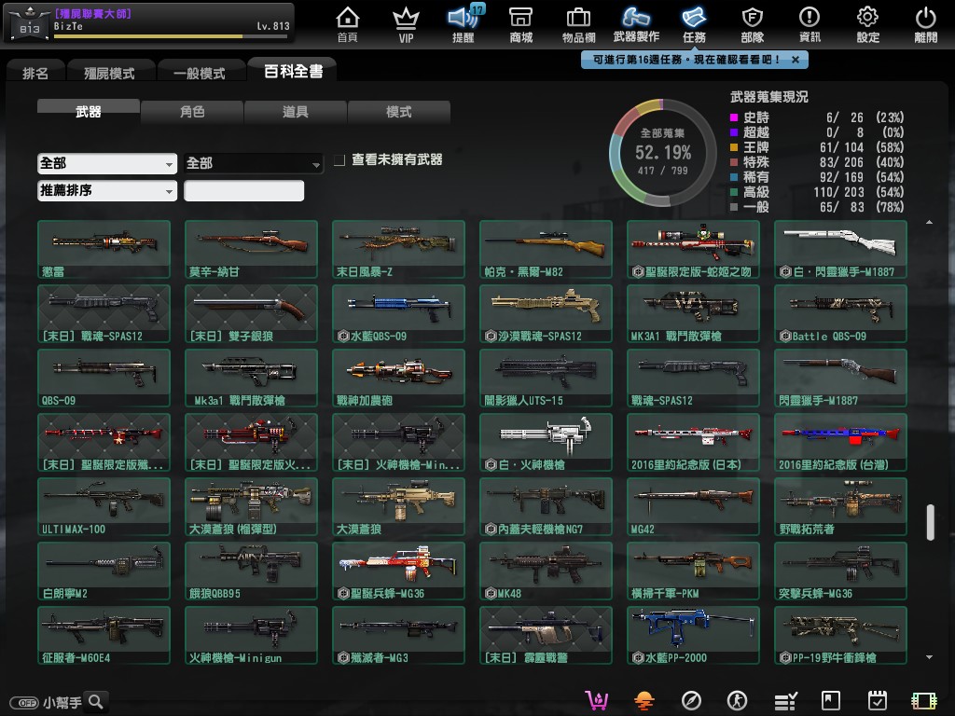The image size is (955, 716).
Task: Expand the second 全部 filter dropdown
Action: pyautogui.click(x=254, y=163)
